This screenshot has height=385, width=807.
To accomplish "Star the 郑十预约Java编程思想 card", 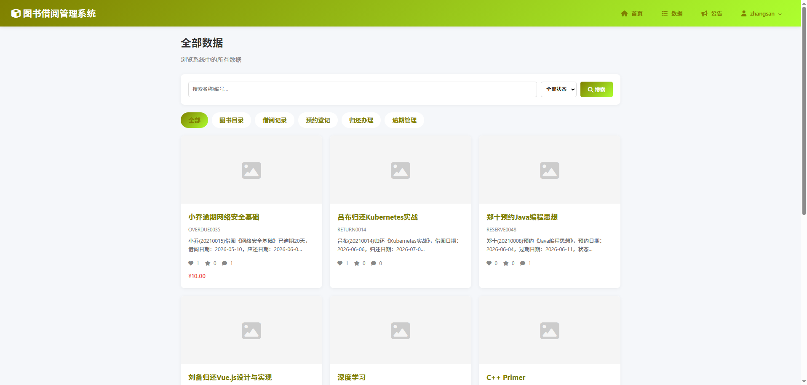I will (x=506, y=263).
